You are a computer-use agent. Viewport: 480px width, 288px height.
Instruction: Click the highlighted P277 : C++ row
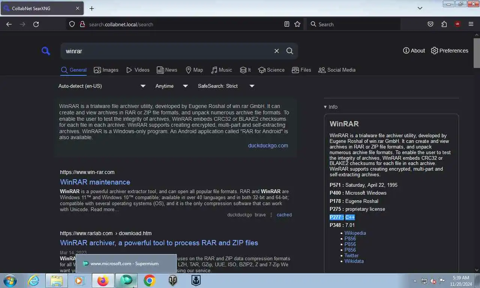pyautogui.click(x=342, y=217)
